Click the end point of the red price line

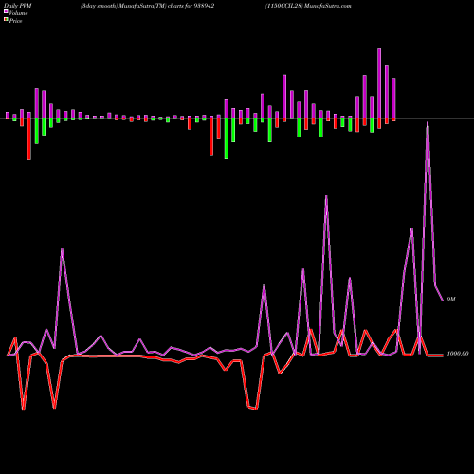[443, 355]
